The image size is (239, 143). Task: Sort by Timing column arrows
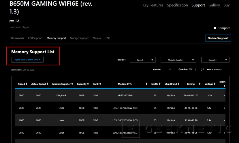[x=200, y=84]
